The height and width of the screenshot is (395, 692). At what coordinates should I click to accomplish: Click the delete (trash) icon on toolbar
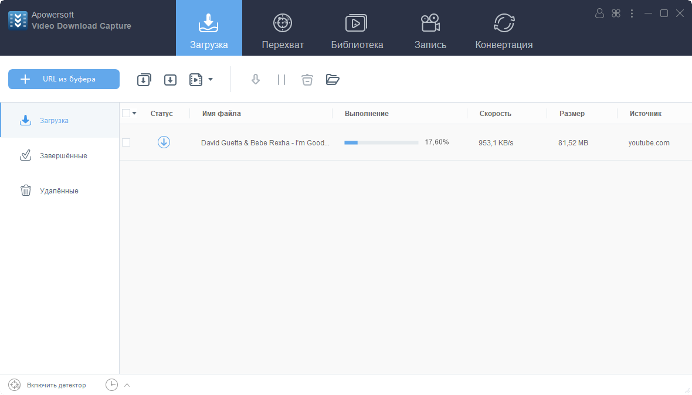click(x=307, y=79)
